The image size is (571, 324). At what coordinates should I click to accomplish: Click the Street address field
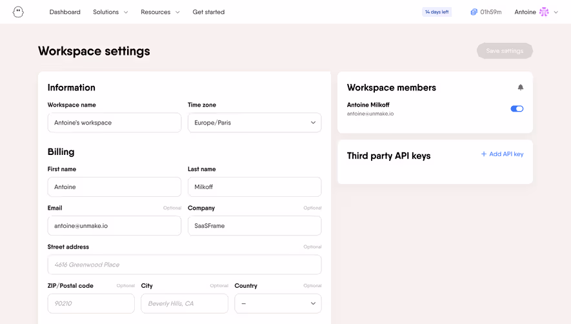point(185,265)
